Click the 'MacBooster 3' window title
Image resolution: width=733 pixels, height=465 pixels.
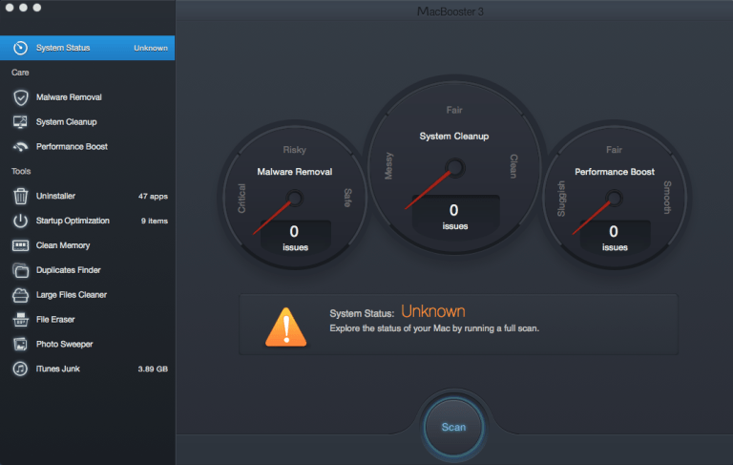click(450, 11)
